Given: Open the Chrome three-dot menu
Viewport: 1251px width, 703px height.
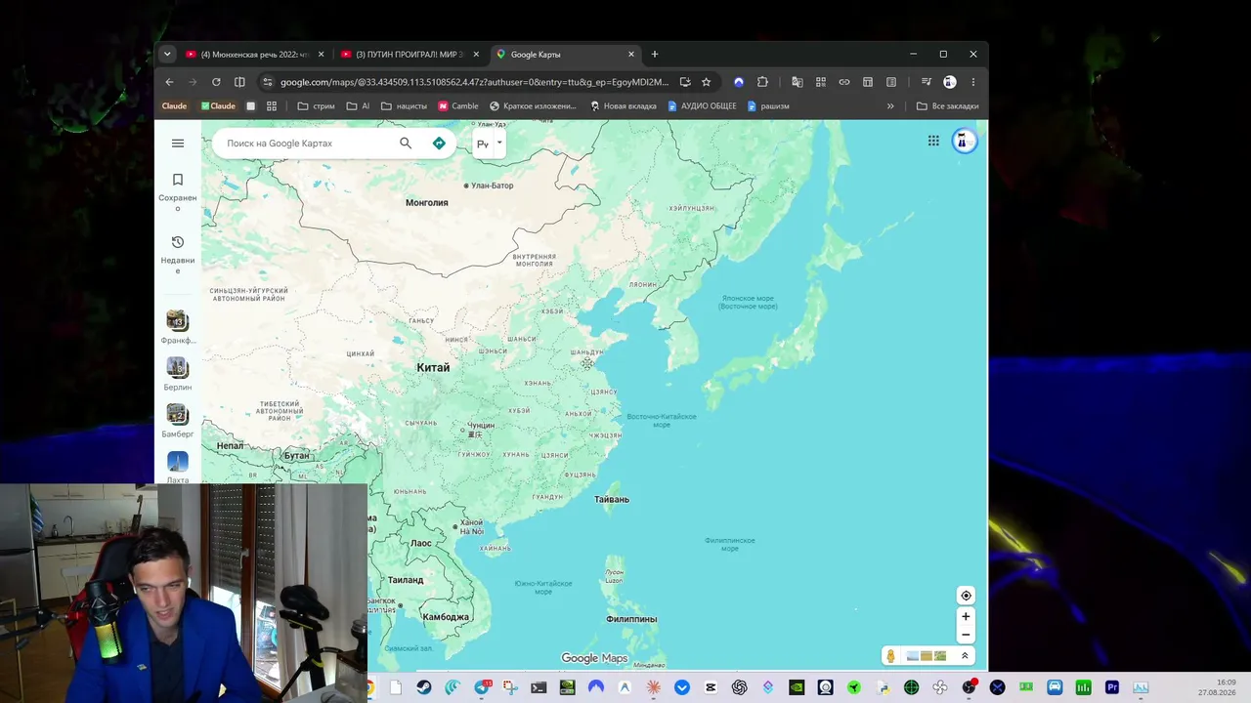Looking at the screenshot, I should pyautogui.click(x=973, y=82).
